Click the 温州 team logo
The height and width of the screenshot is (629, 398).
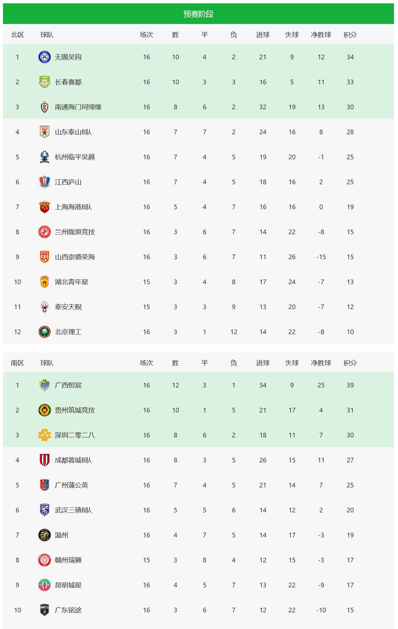tap(44, 535)
